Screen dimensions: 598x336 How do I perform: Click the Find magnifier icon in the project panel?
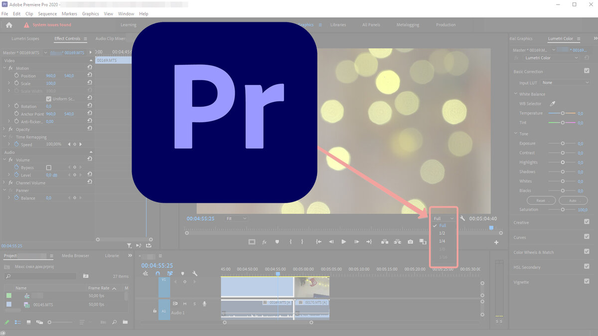[114, 322]
